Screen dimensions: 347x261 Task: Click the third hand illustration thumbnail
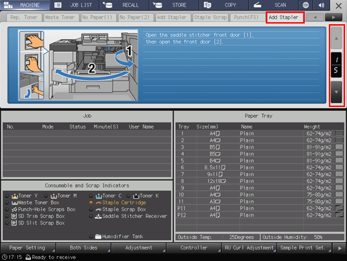click(x=32, y=85)
